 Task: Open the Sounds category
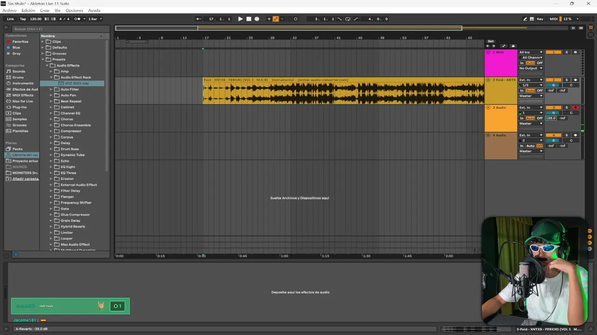pyautogui.click(x=19, y=71)
